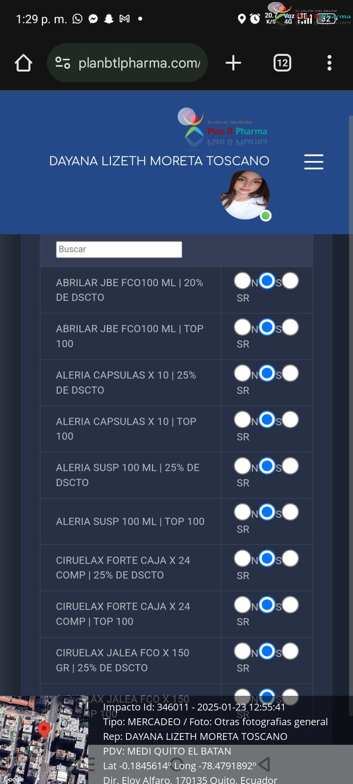Select SR radio for ALERIA CAPSULAS X 10 TOP 100

pos(290,420)
